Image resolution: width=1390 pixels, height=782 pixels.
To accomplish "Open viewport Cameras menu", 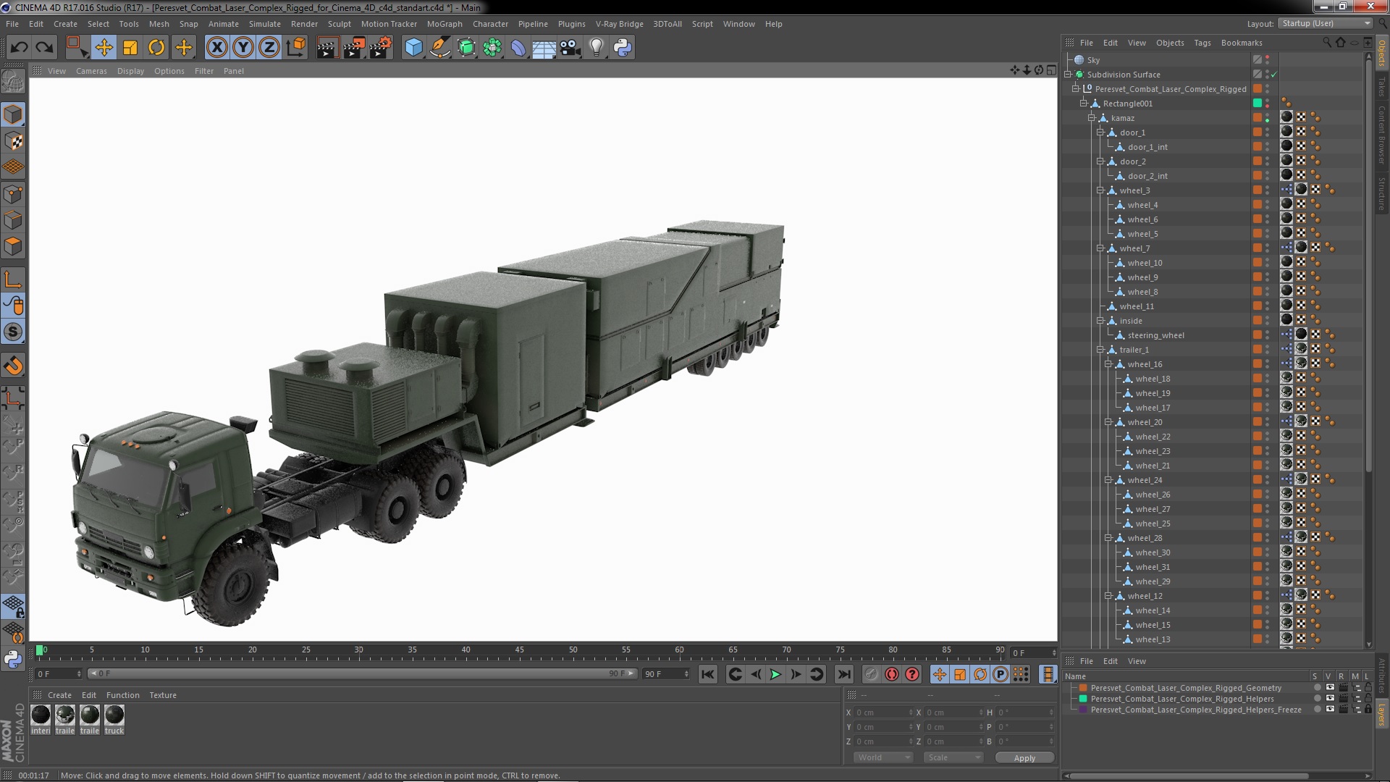I will pyautogui.click(x=91, y=71).
